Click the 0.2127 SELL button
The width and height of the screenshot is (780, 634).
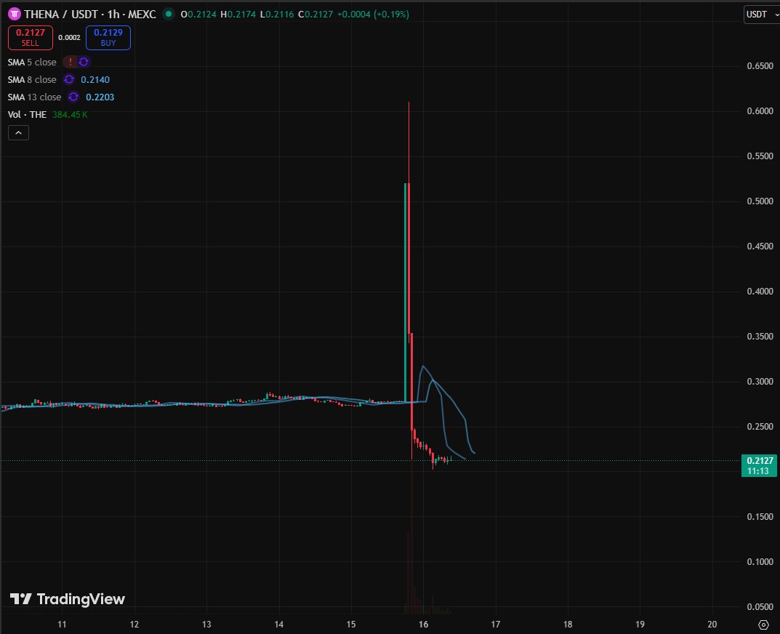[31, 37]
